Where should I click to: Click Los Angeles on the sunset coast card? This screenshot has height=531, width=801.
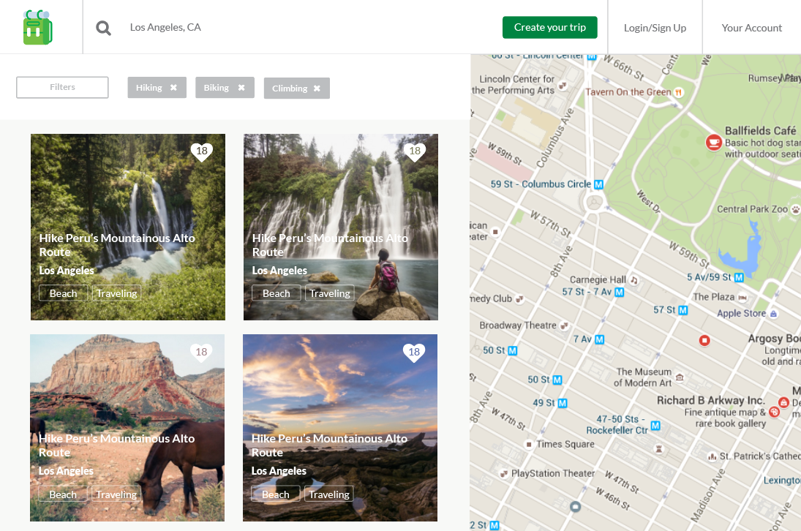279,471
